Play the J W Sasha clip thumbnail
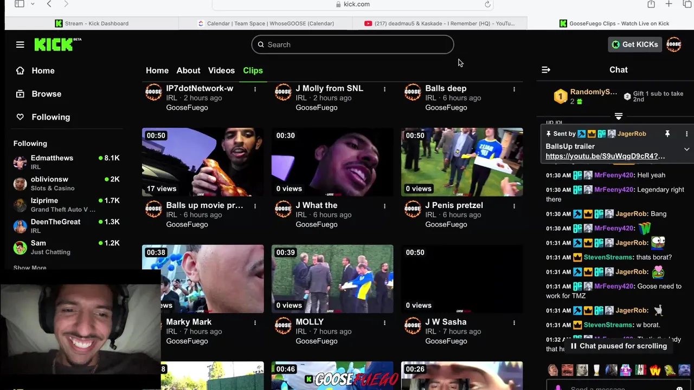The width and height of the screenshot is (694, 390). click(462, 279)
